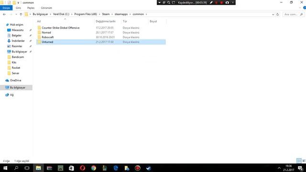Click common in the address path

pyautogui.click(x=138, y=14)
